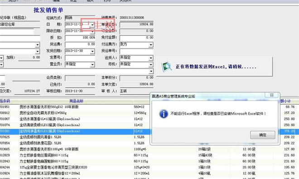
Task: Open the 限收日期 dropdown arrow
Action: tap(92, 31)
